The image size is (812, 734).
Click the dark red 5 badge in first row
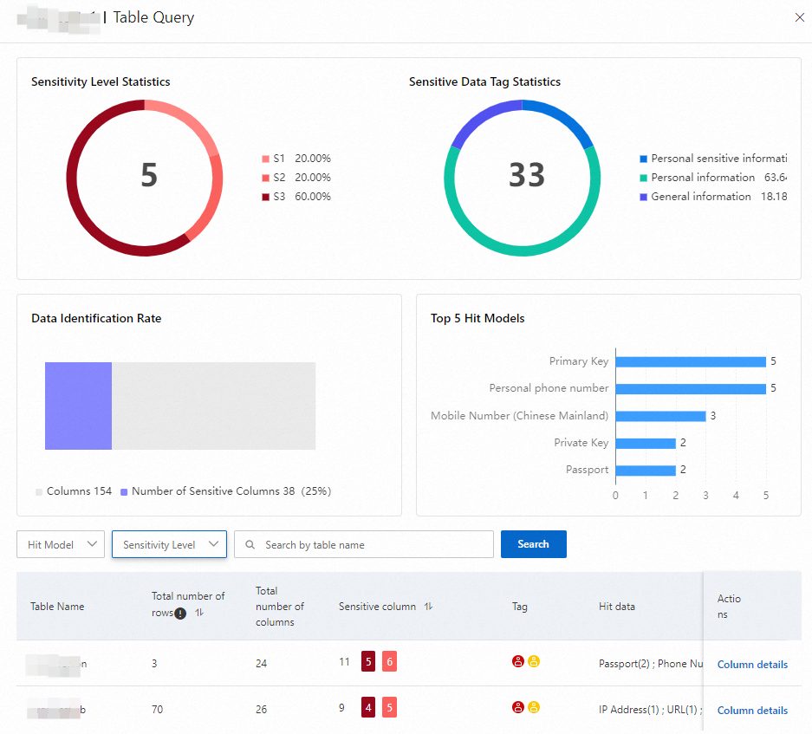tap(368, 661)
